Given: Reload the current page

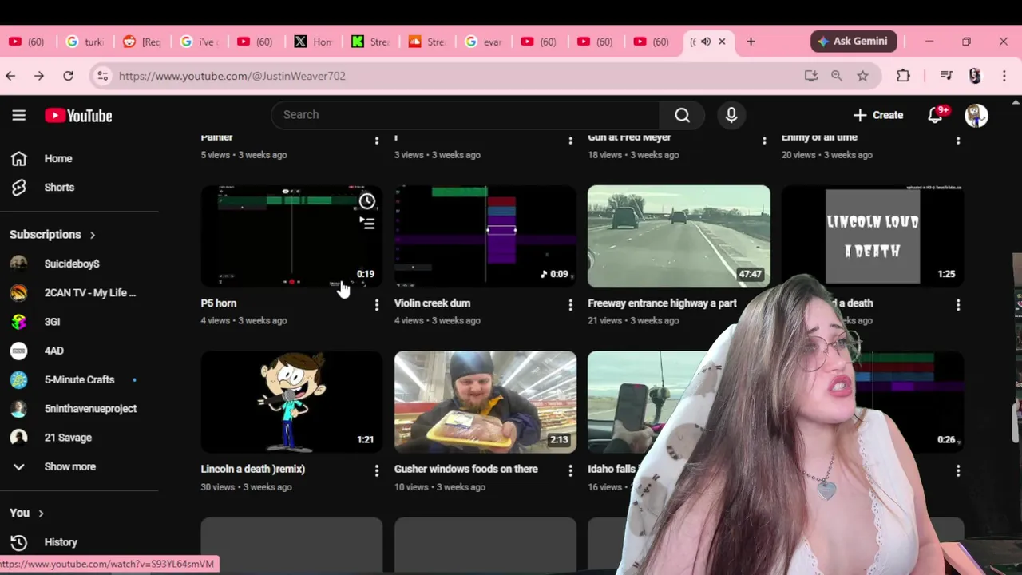Looking at the screenshot, I should [69, 76].
